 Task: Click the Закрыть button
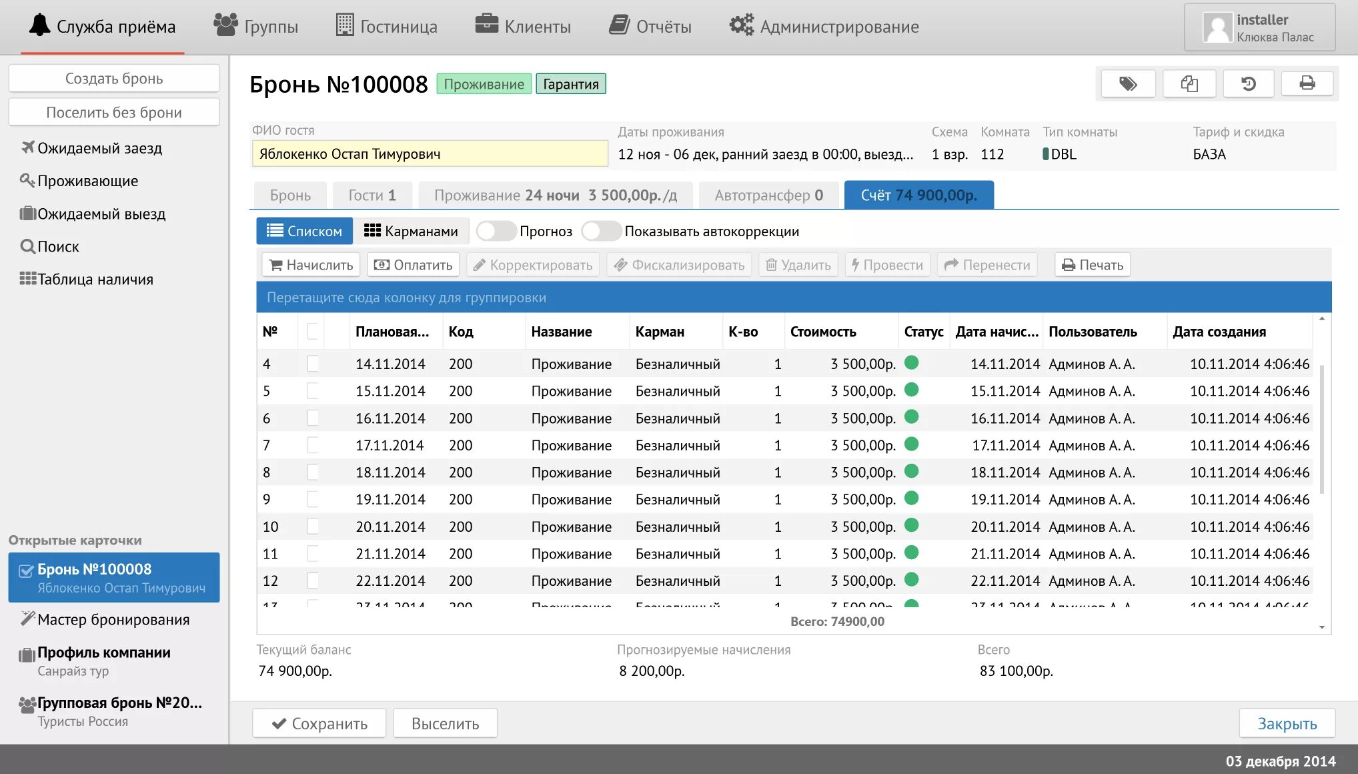coord(1287,724)
